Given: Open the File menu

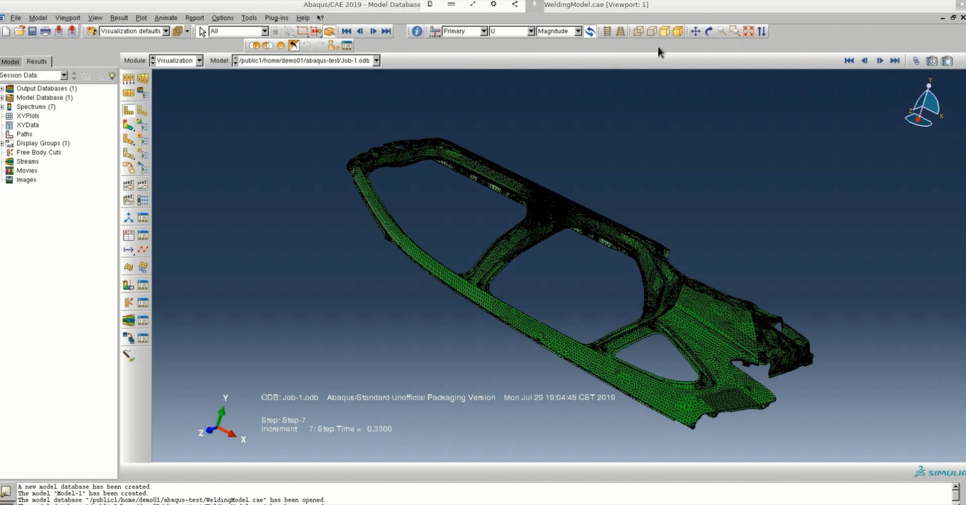Looking at the screenshot, I should click(16, 18).
